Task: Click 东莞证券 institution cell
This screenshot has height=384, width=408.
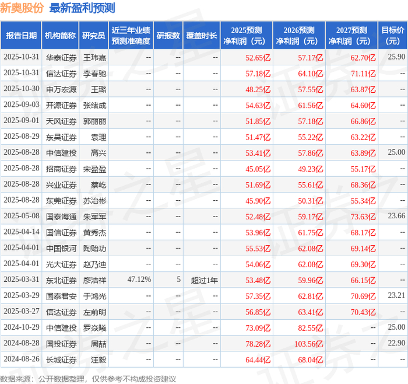Action: 61,201
